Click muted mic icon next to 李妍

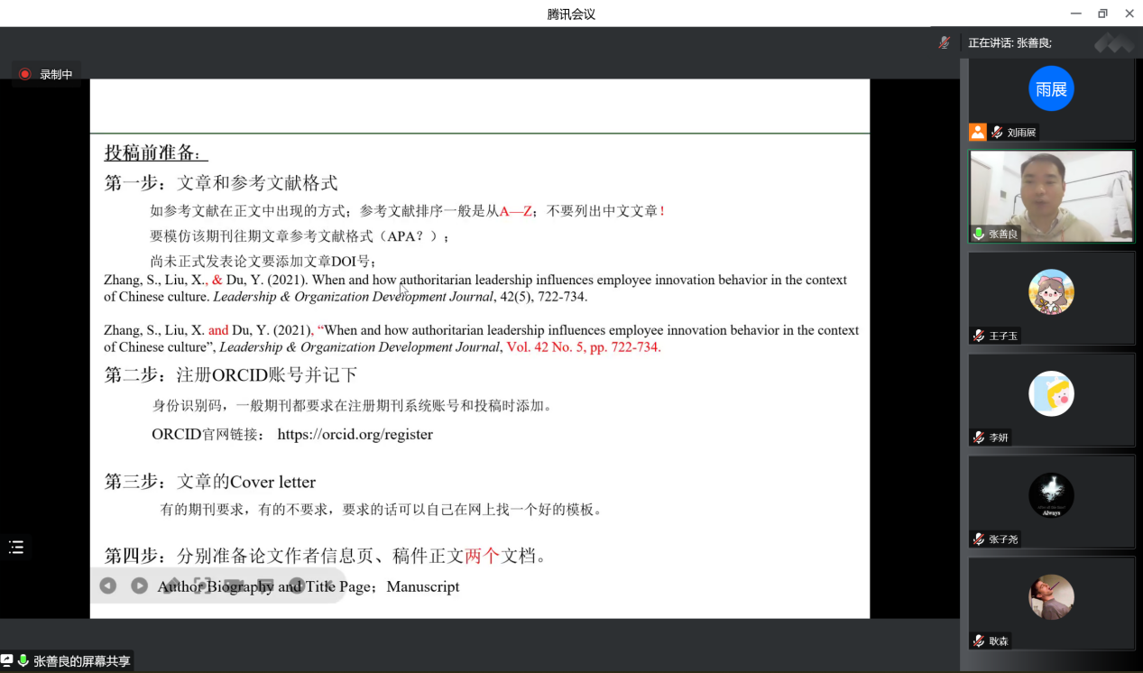[978, 438]
